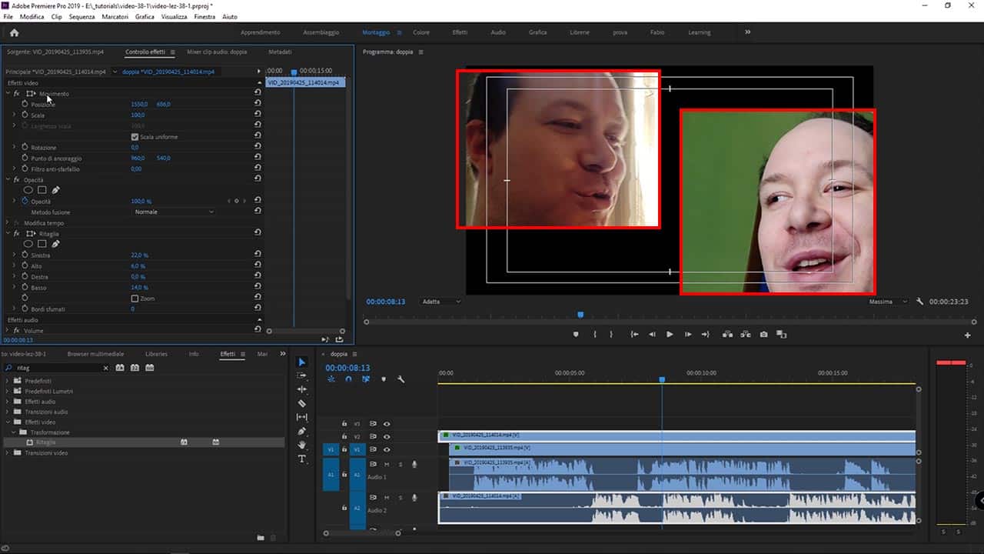The width and height of the screenshot is (984, 554).
Task: Open Program monitor wrench settings
Action: (919, 302)
